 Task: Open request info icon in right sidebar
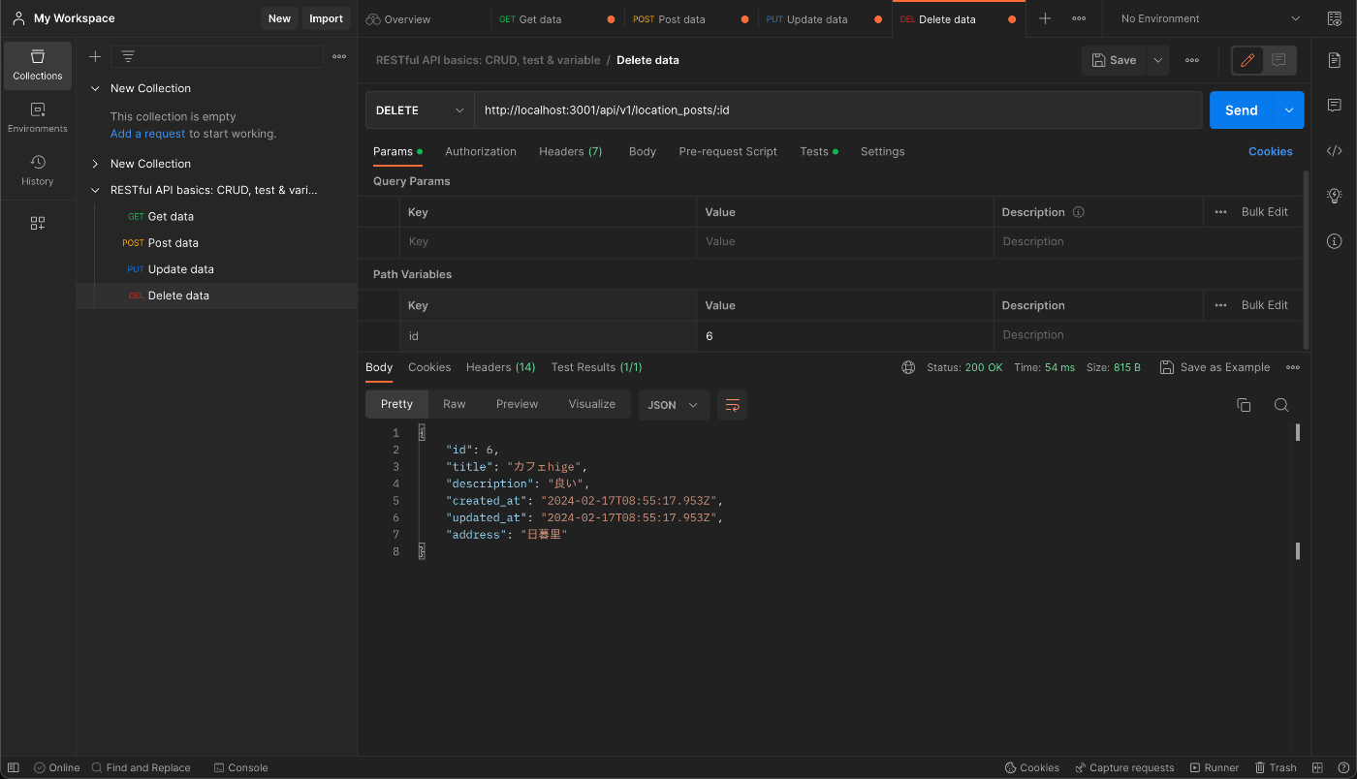click(x=1335, y=241)
